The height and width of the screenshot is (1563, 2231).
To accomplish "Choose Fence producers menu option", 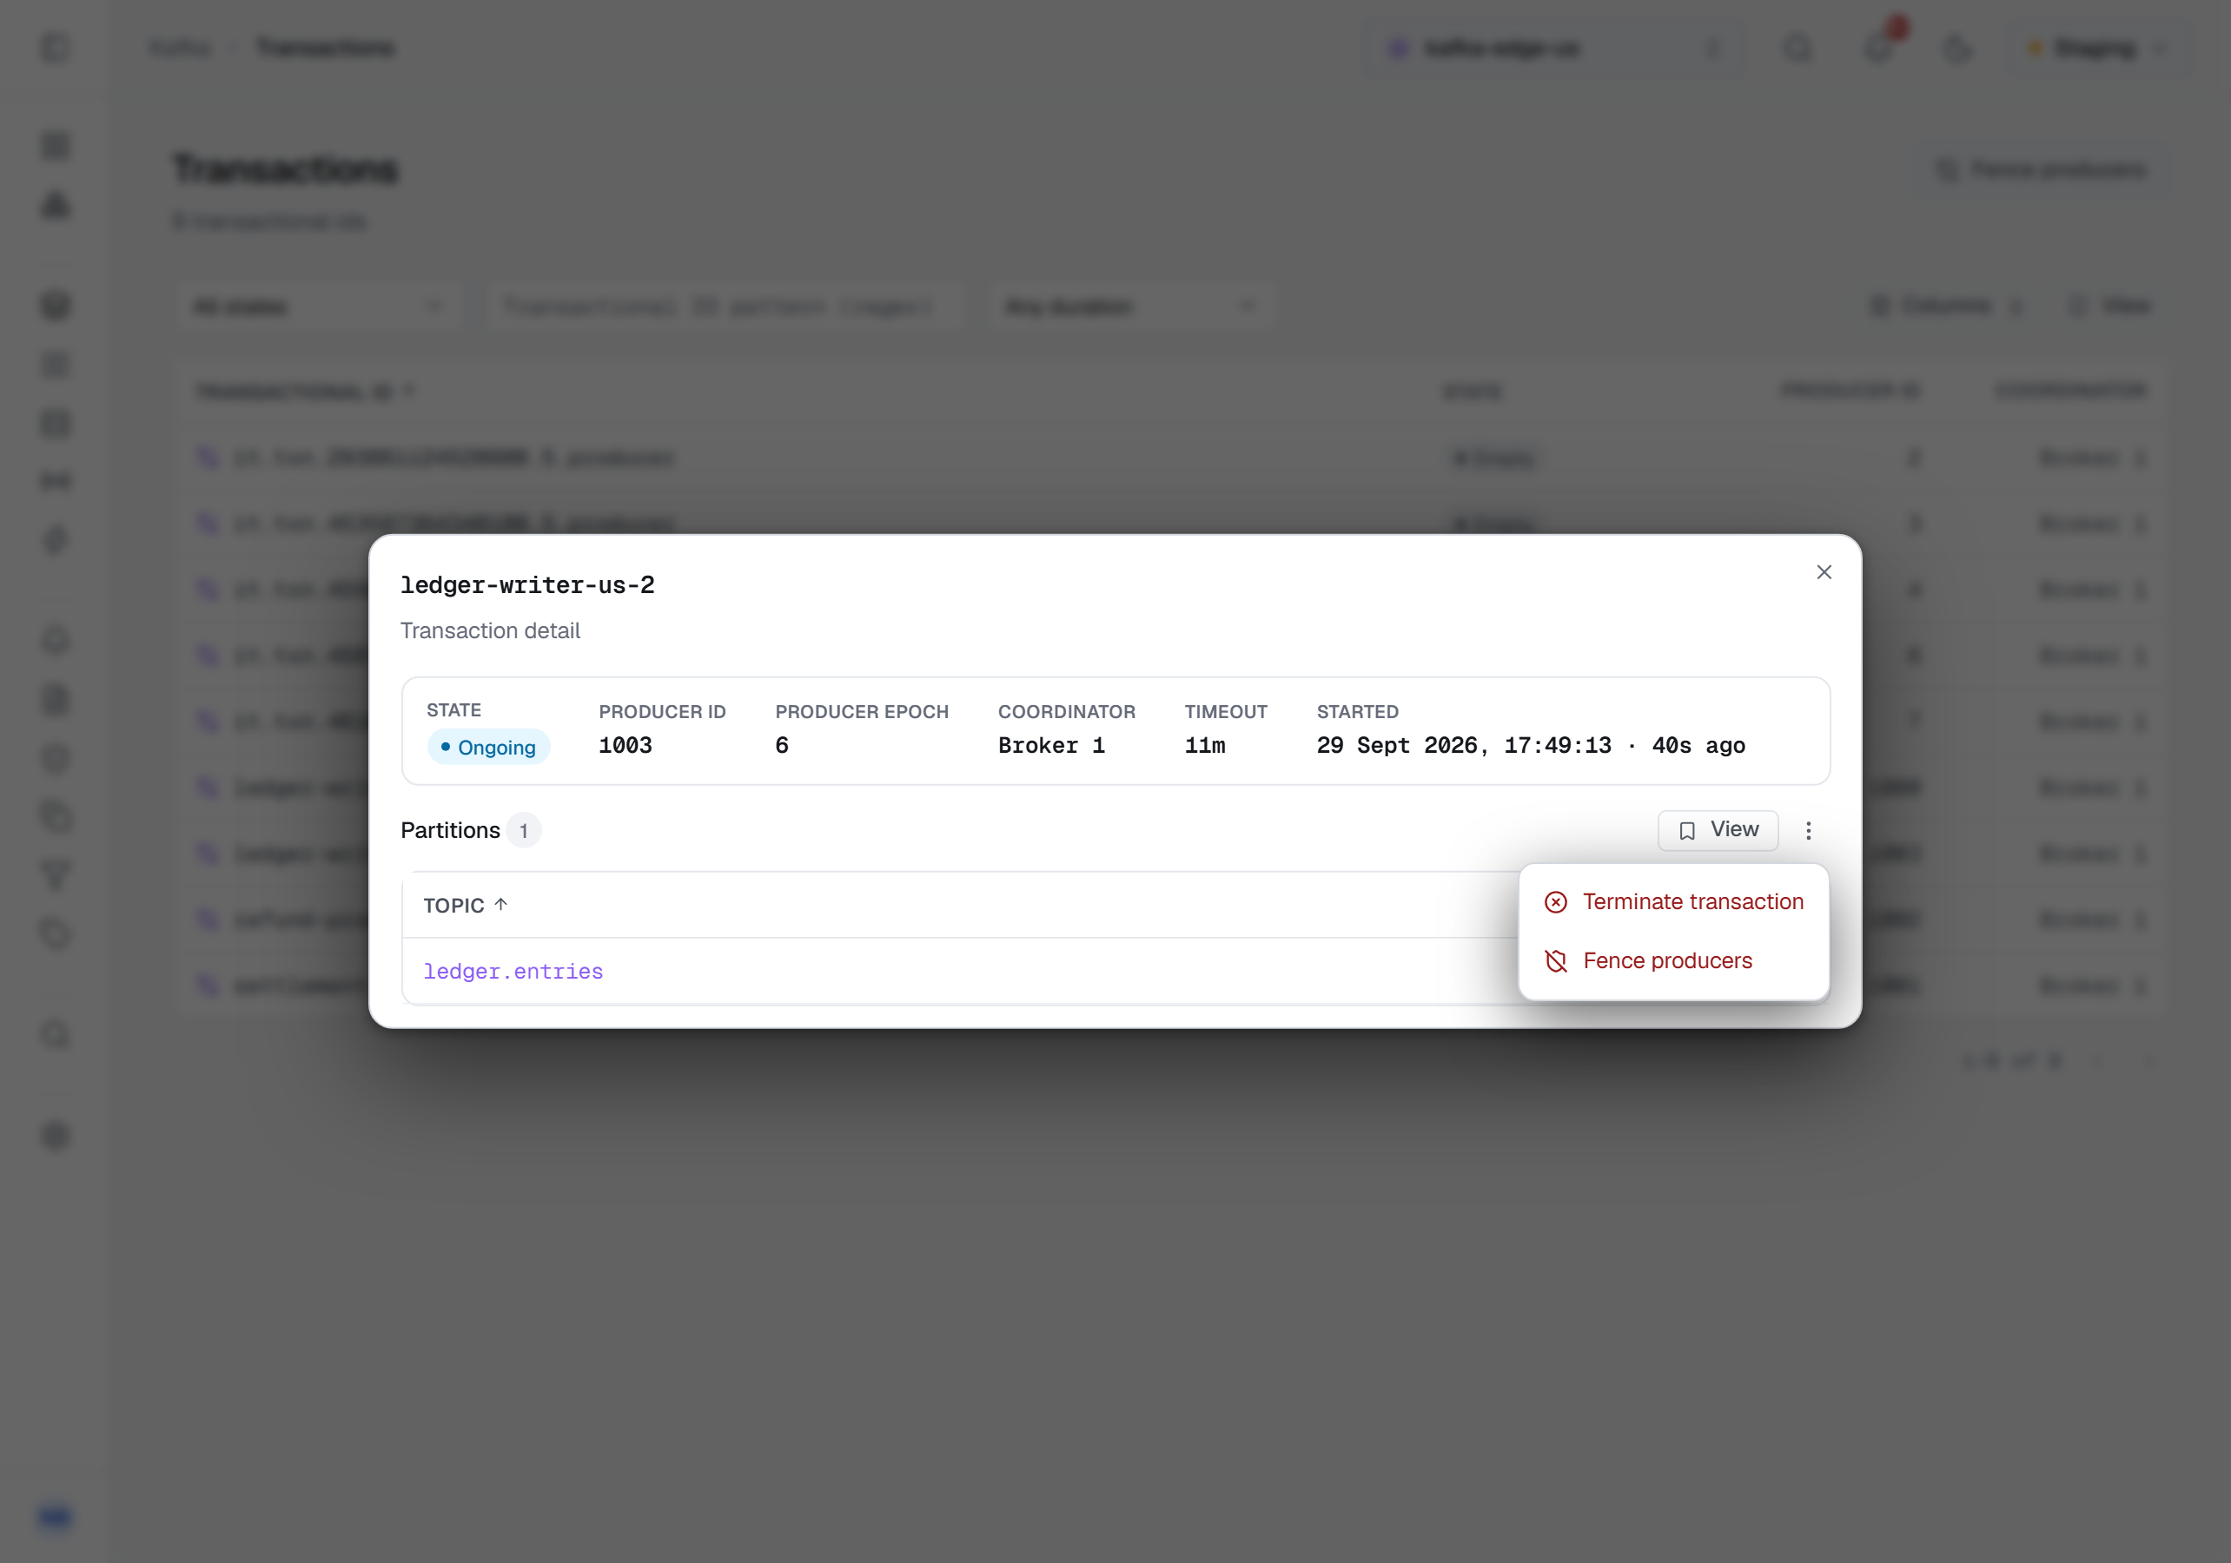I will [1673, 960].
